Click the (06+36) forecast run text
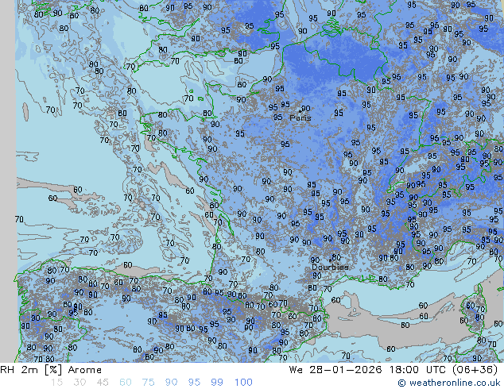 coord(474,370)
